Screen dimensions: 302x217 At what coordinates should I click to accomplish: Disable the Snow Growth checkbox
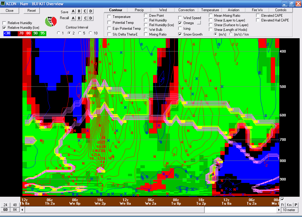(180, 34)
